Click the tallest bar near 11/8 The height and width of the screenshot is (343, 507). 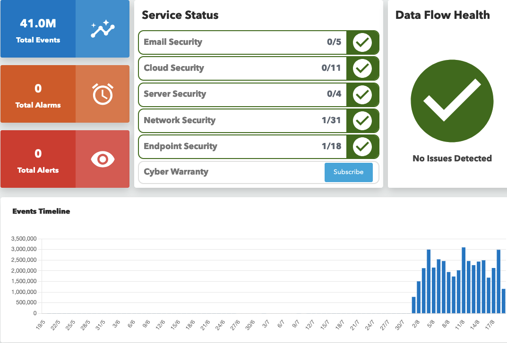tap(464, 280)
